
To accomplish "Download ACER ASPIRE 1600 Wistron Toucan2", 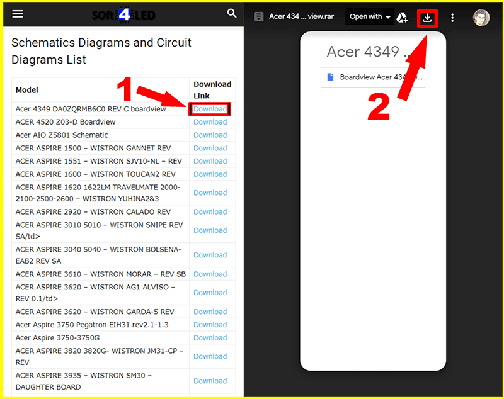I will pos(210,174).
